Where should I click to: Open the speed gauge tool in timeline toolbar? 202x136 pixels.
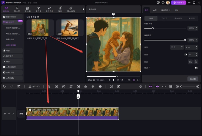coord(64,86)
